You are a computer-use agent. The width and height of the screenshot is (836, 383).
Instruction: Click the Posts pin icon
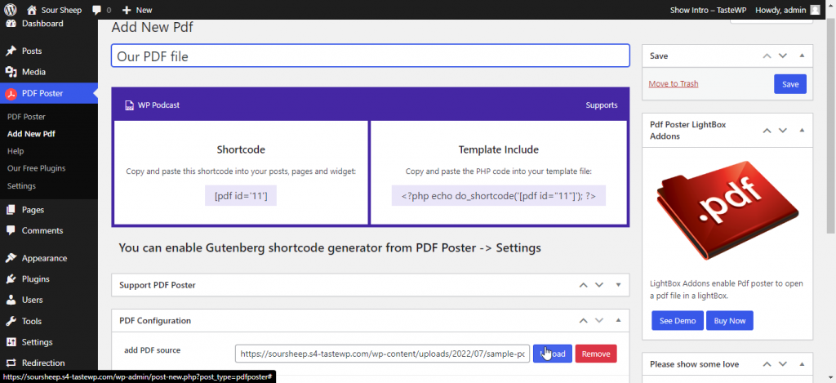[11, 51]
